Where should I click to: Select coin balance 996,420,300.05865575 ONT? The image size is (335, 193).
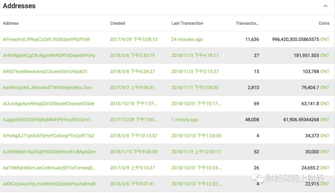click(x=301, y=39)
